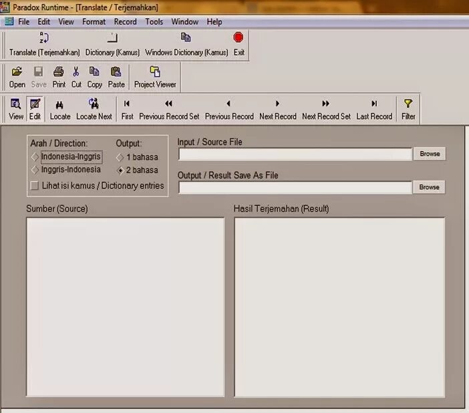Click the Open folder icon

click(17, 72)
